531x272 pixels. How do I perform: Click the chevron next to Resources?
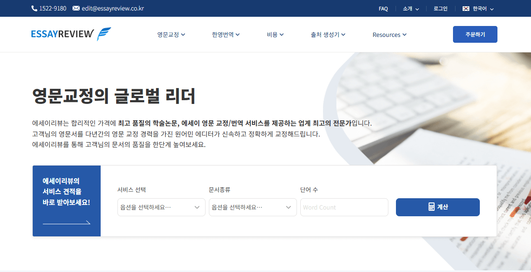(404, 35)
